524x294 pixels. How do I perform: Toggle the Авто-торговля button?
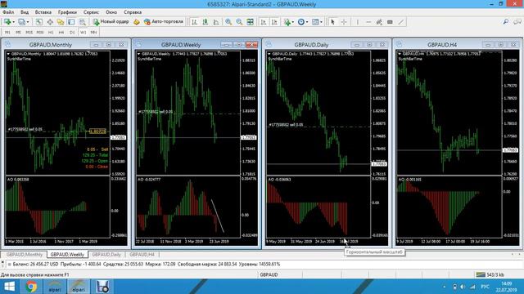164,22
